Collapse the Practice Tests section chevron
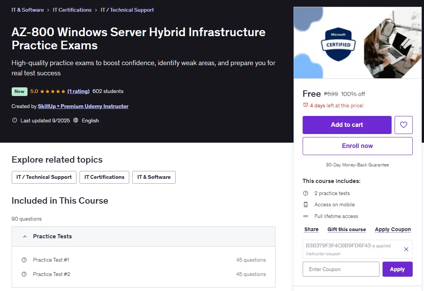The width and height of the screenshot is (424, 291). tap(25, 236)
